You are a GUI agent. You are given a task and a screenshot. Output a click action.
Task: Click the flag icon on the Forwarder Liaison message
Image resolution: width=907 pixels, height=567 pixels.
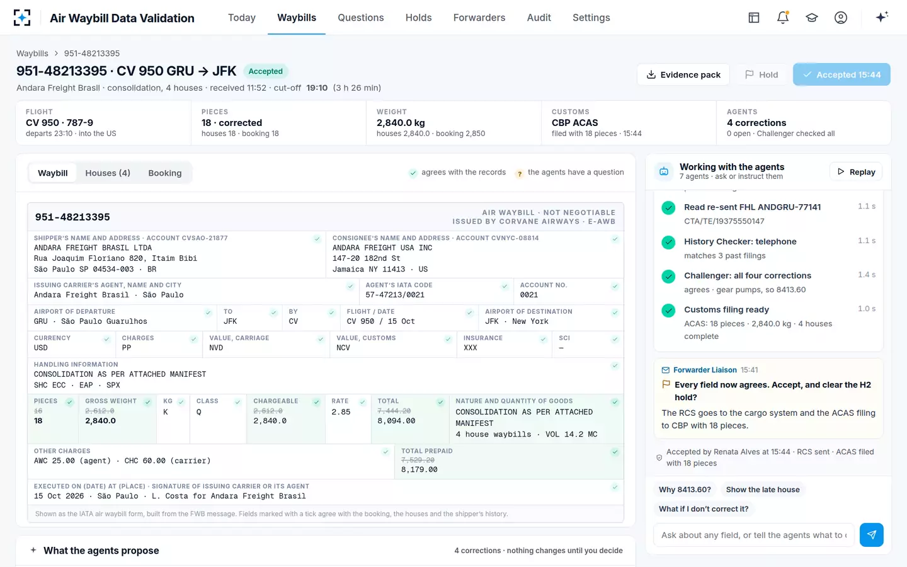pyautogui.click(x=666, y=384)
